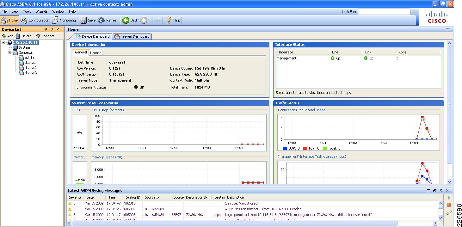Float the Device List panel
The height and width of the screenshot is (227, 462).
45,29
